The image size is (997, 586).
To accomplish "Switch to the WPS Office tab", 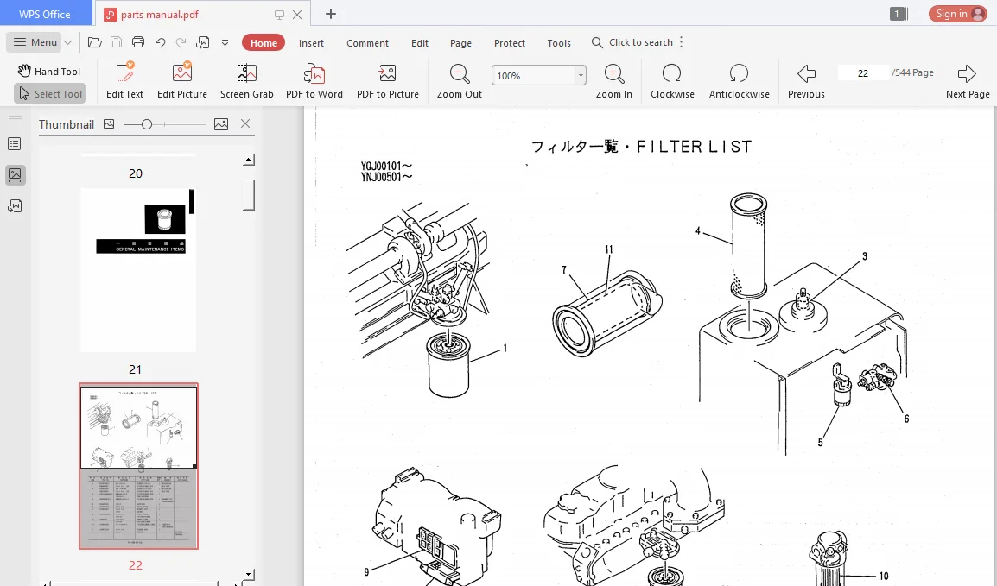I will coord(45,14).
